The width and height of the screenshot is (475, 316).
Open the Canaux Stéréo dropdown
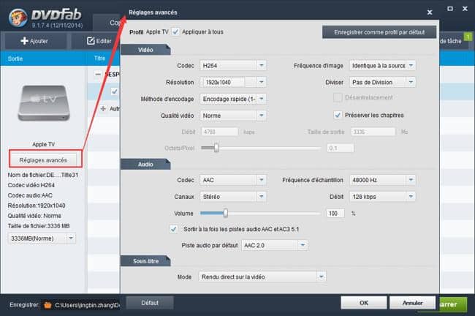[x=262, y=197]
